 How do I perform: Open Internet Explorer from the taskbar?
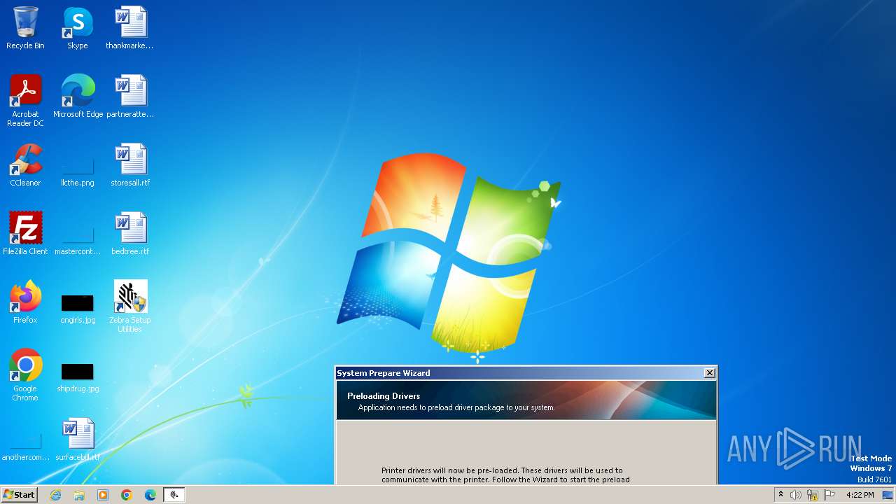[x=55, y=495]
